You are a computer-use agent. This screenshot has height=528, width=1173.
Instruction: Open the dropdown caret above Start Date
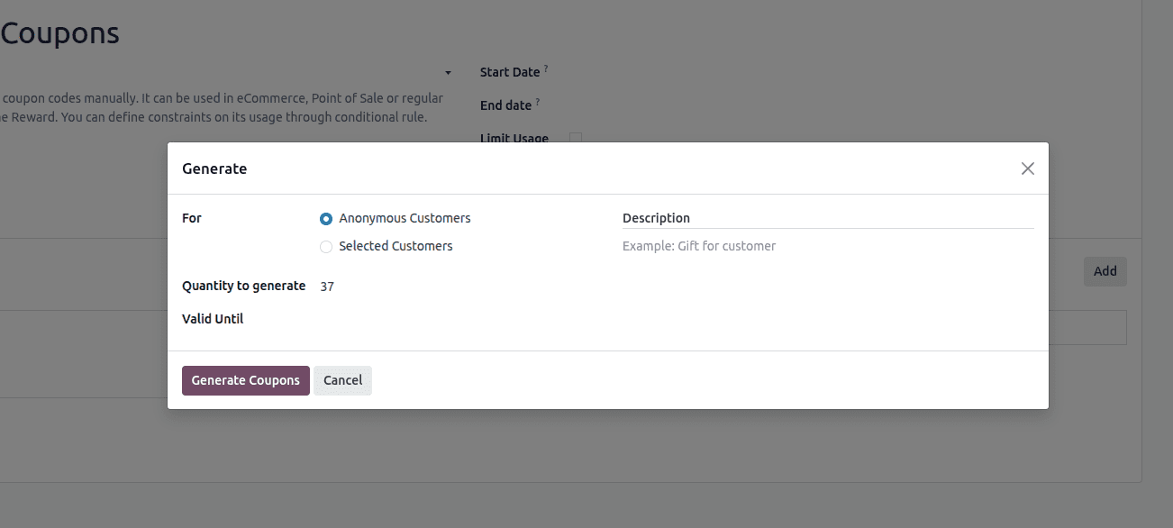pyautogui.click(x=448, y=72)
